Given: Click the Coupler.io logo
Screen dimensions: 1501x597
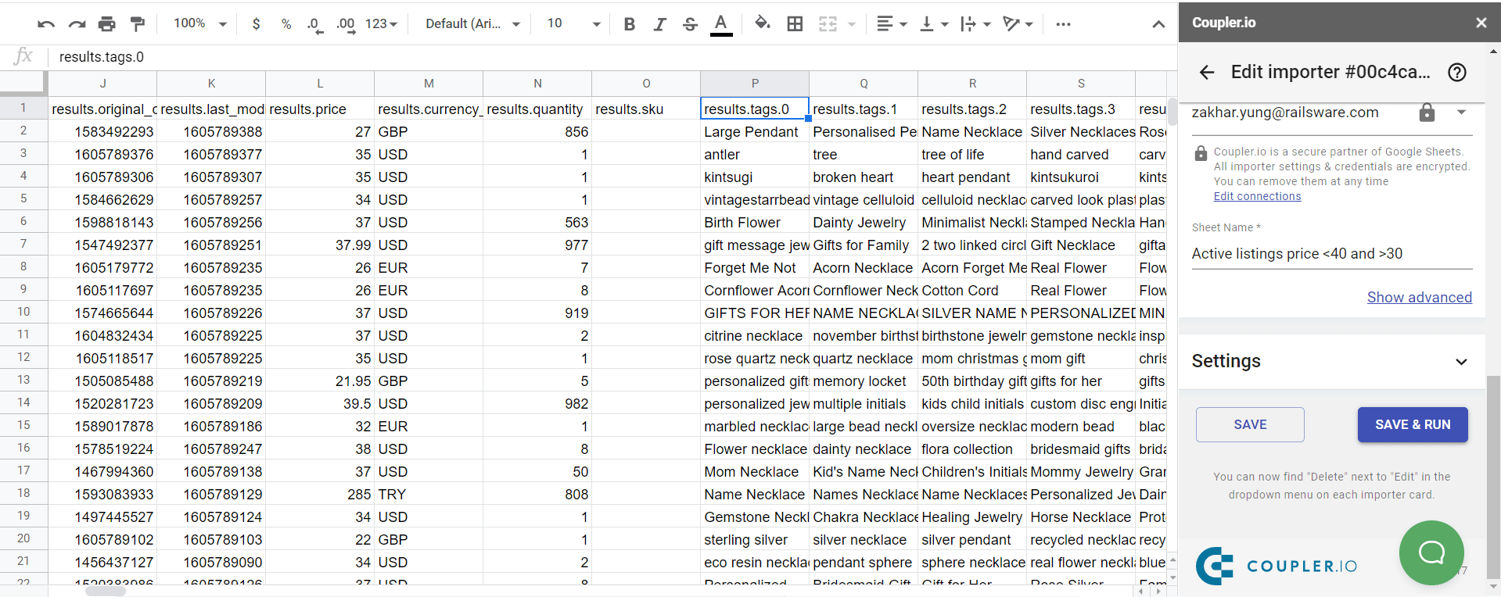Looking at the screenshot, I should tap(1276, 566).
